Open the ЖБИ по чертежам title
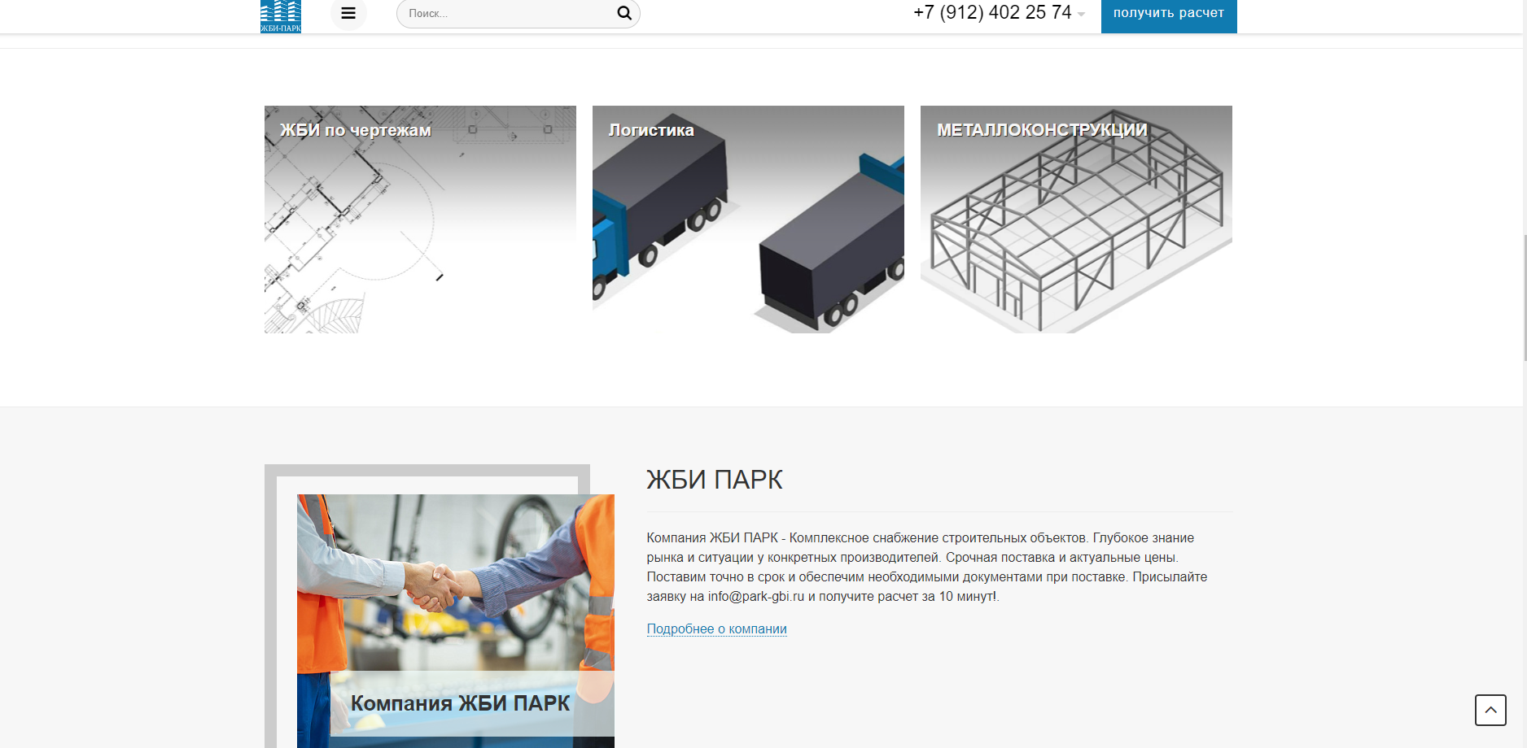The height and width of the screenshot is (748, 1527). (356, 130)
